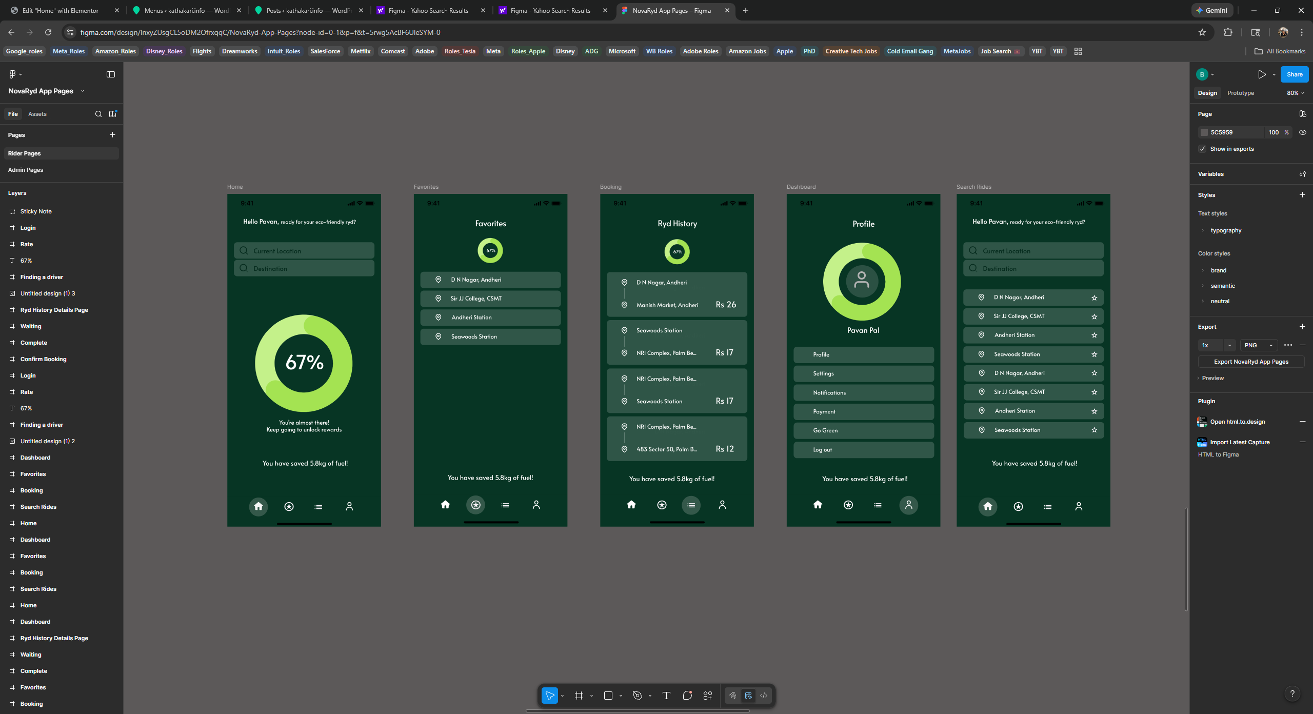This screenshot has width=1313, height=714.
Task: Toggle Show in exports checkbox
Action: (1202, 149)
